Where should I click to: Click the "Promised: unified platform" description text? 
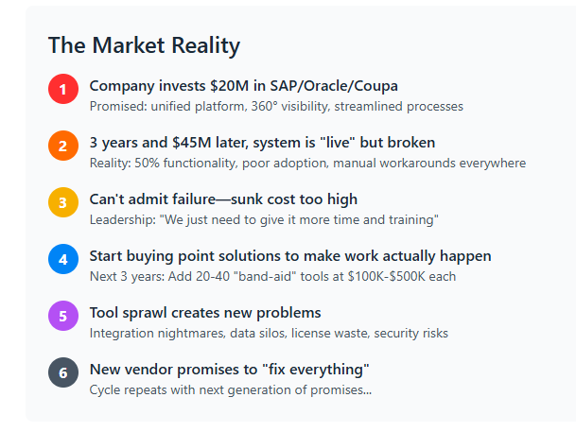276,107
